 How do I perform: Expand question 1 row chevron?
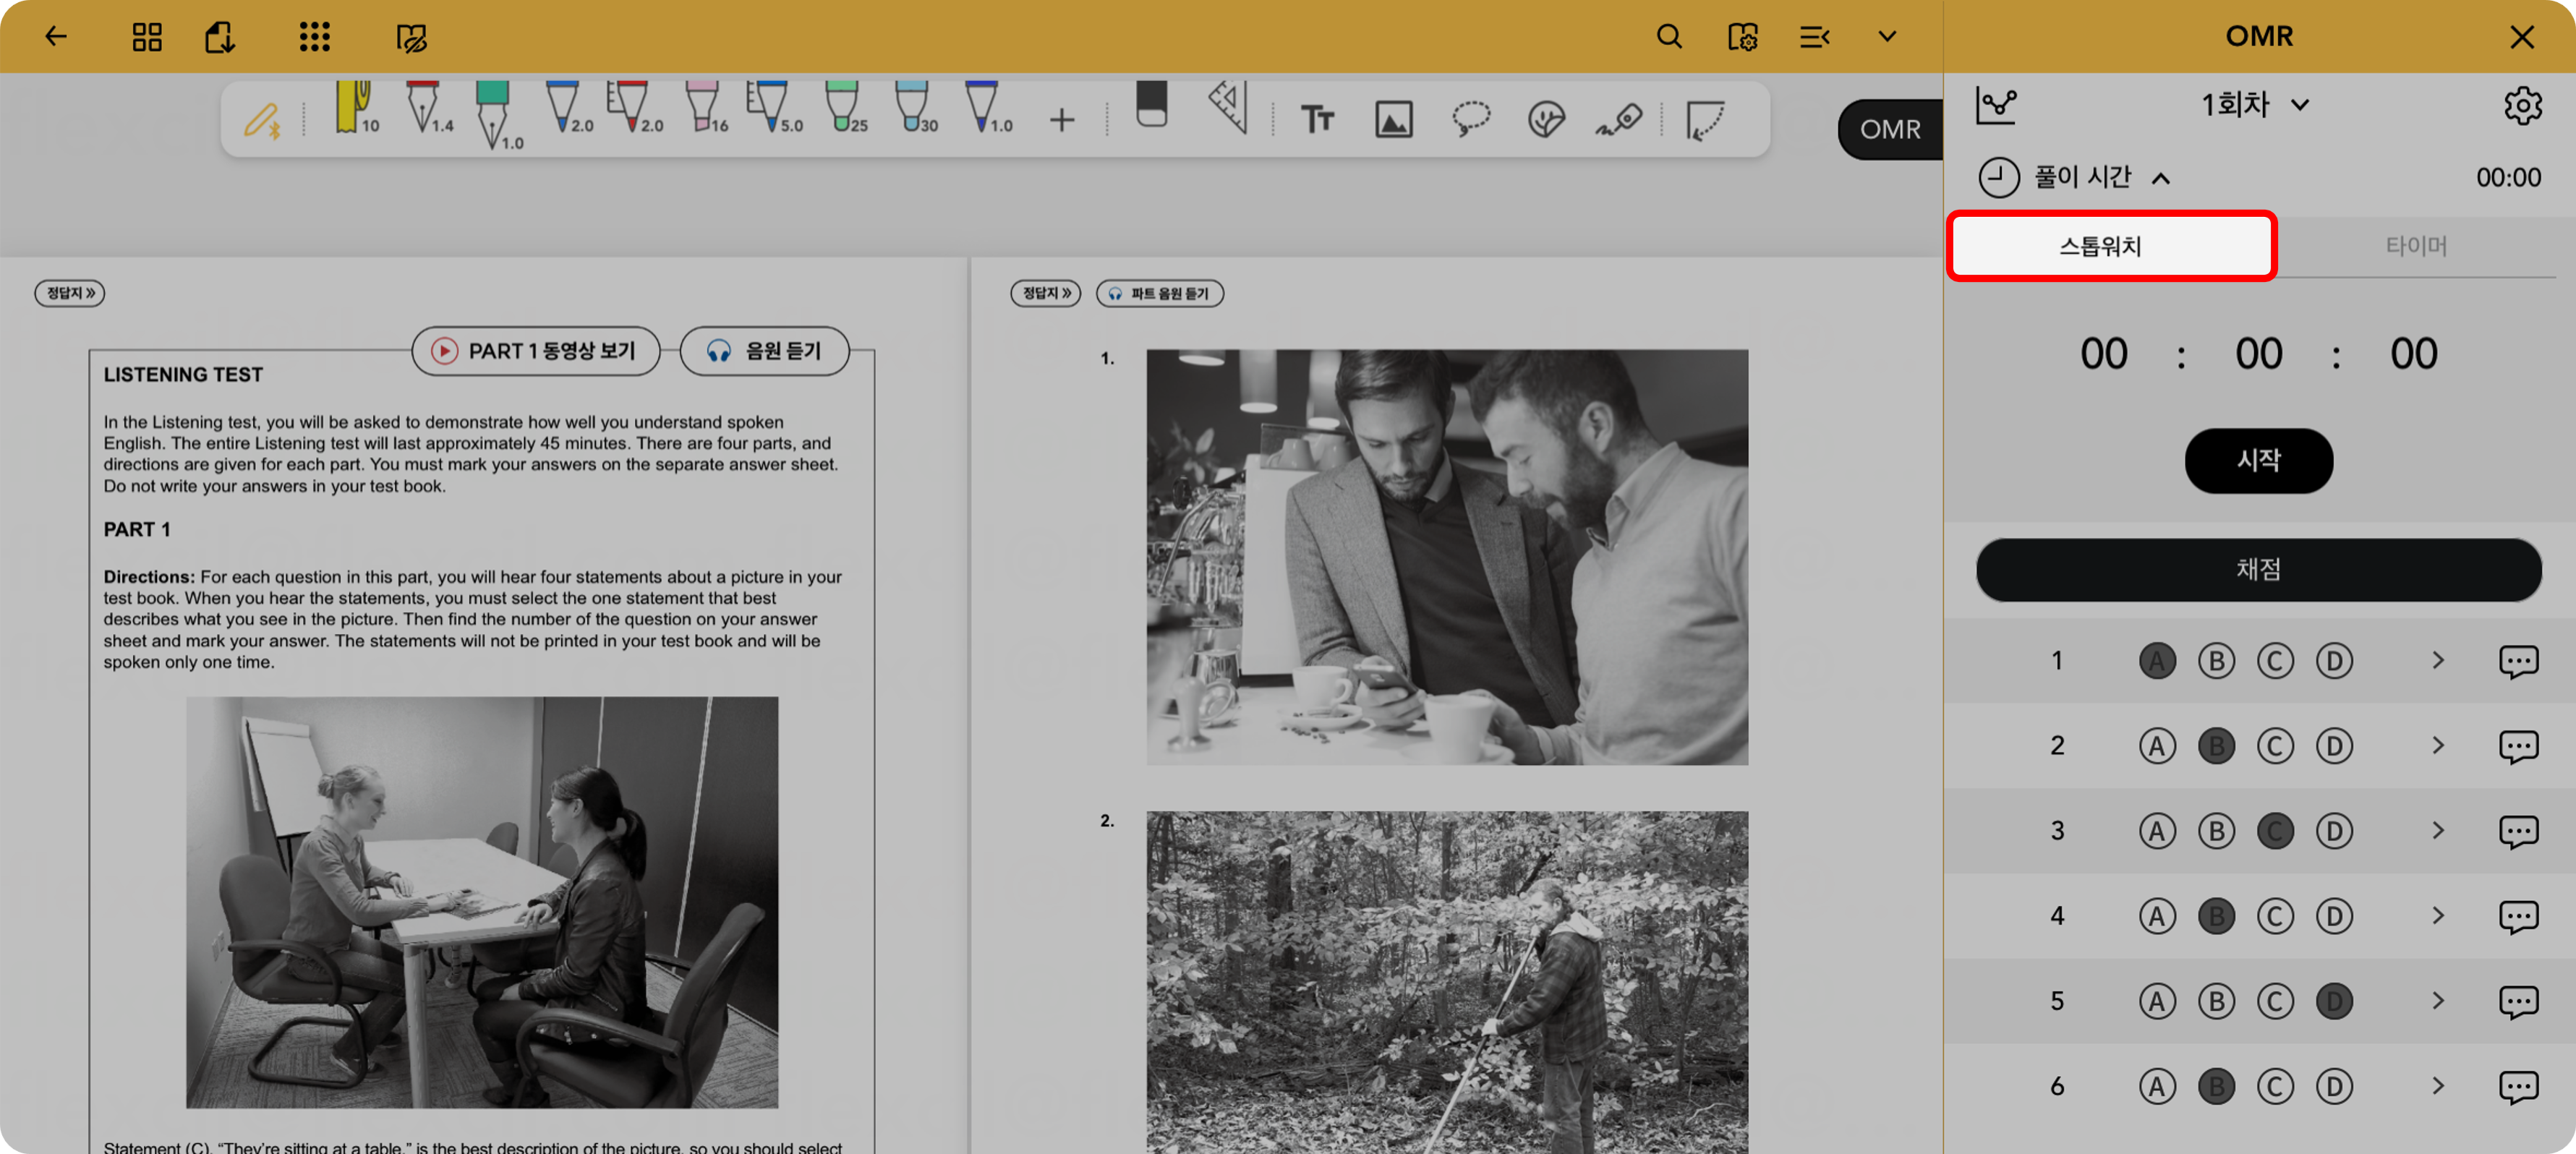click(x=2438, y=661)
